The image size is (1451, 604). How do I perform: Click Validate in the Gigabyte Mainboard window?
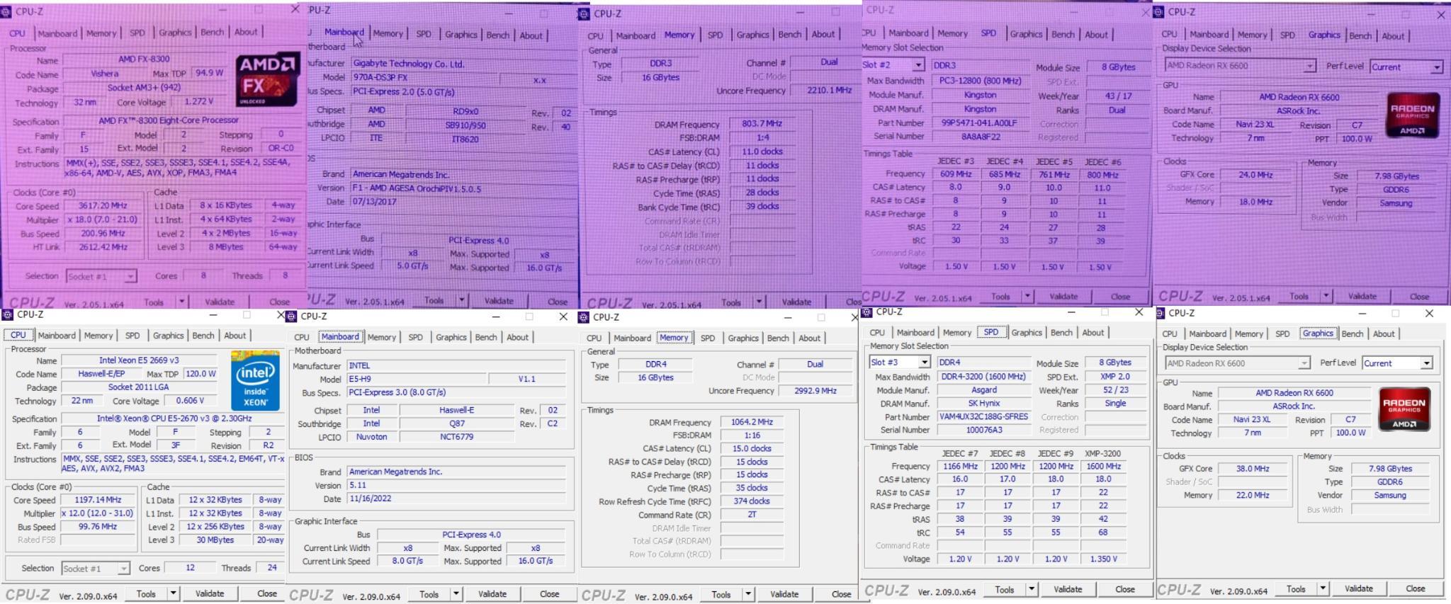[x=499, y=300]
